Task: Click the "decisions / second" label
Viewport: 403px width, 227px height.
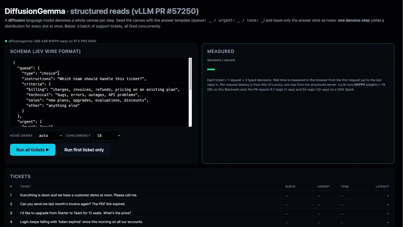Action: pyautogui.click(x=221, y=60)
